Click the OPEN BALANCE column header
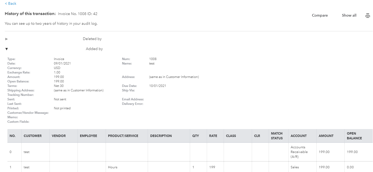373x172 pixels. (x=354, y=136)
